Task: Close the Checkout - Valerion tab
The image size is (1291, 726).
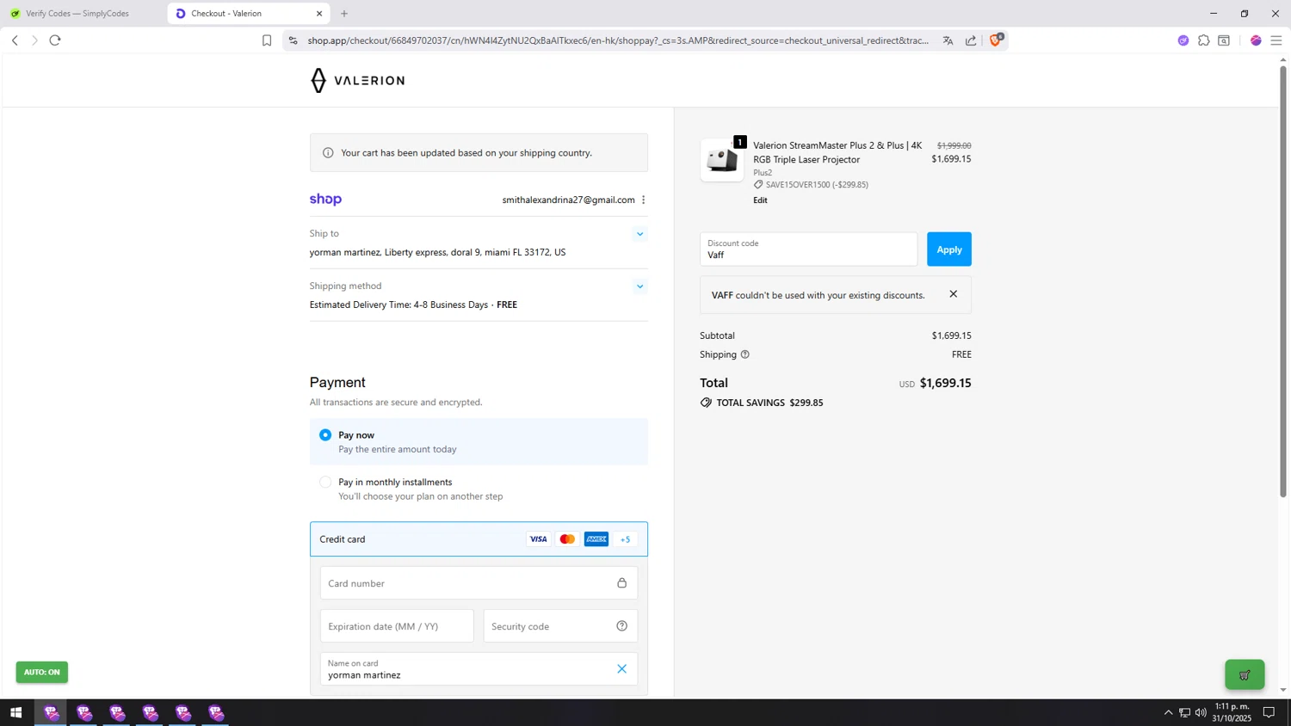Action: coord(319,14)
